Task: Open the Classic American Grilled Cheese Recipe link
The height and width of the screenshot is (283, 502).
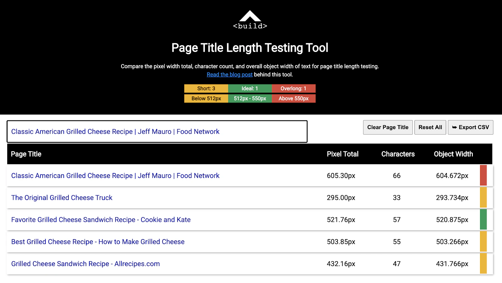Action: 115,176
